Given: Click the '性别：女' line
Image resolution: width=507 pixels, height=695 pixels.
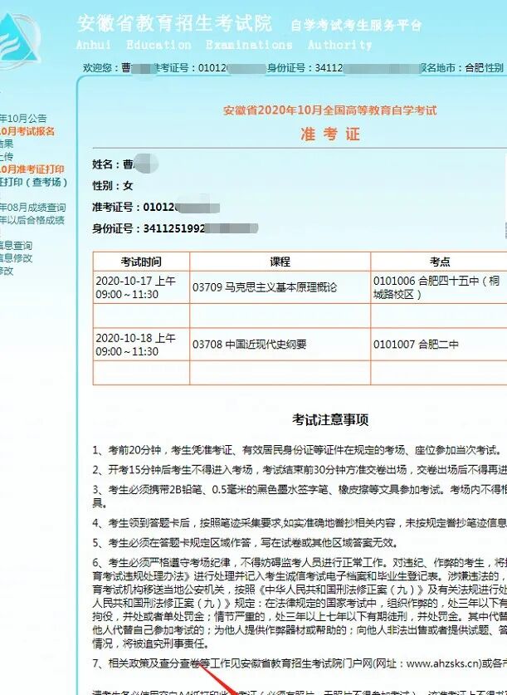Looking at the screenshot, I should [x=113, y=185].
